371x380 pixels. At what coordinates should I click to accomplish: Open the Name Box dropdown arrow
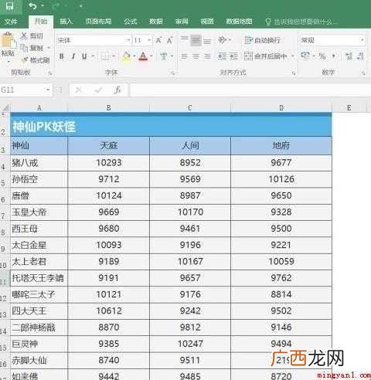[48, 90]
